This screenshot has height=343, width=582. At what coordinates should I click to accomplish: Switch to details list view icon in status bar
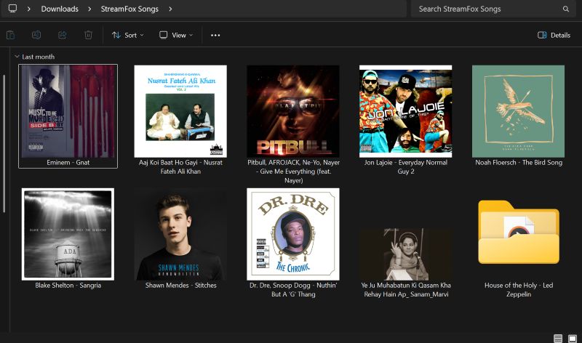click(558, 338)
